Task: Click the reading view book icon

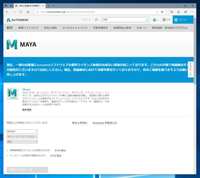Action: coord(157,12)
